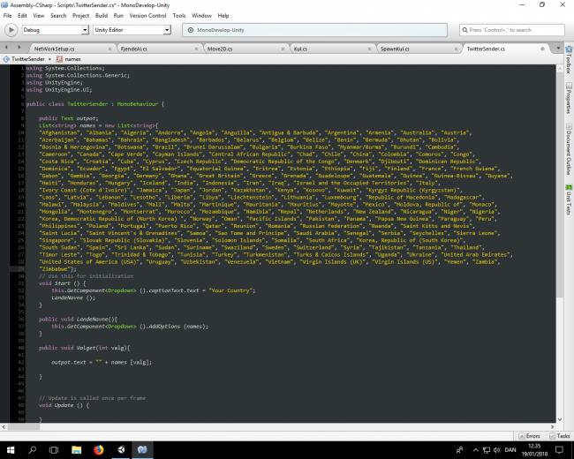Screen dimensions: 574x459
Task: Open the Edit menu
Action: 22,16
